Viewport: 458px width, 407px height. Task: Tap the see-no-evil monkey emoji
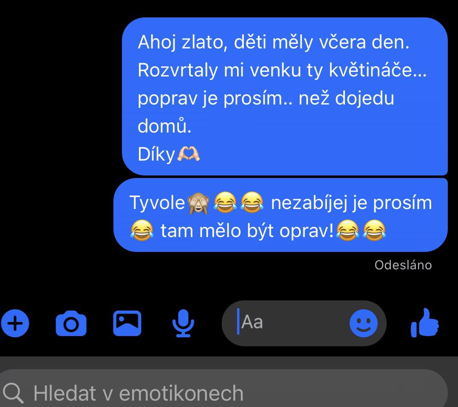(x=198, y=203)
